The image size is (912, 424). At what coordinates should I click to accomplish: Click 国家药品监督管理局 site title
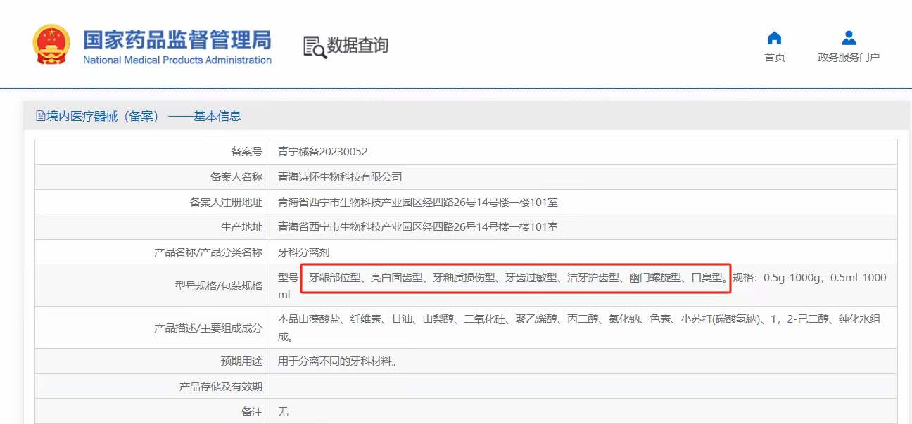(177, 39)
